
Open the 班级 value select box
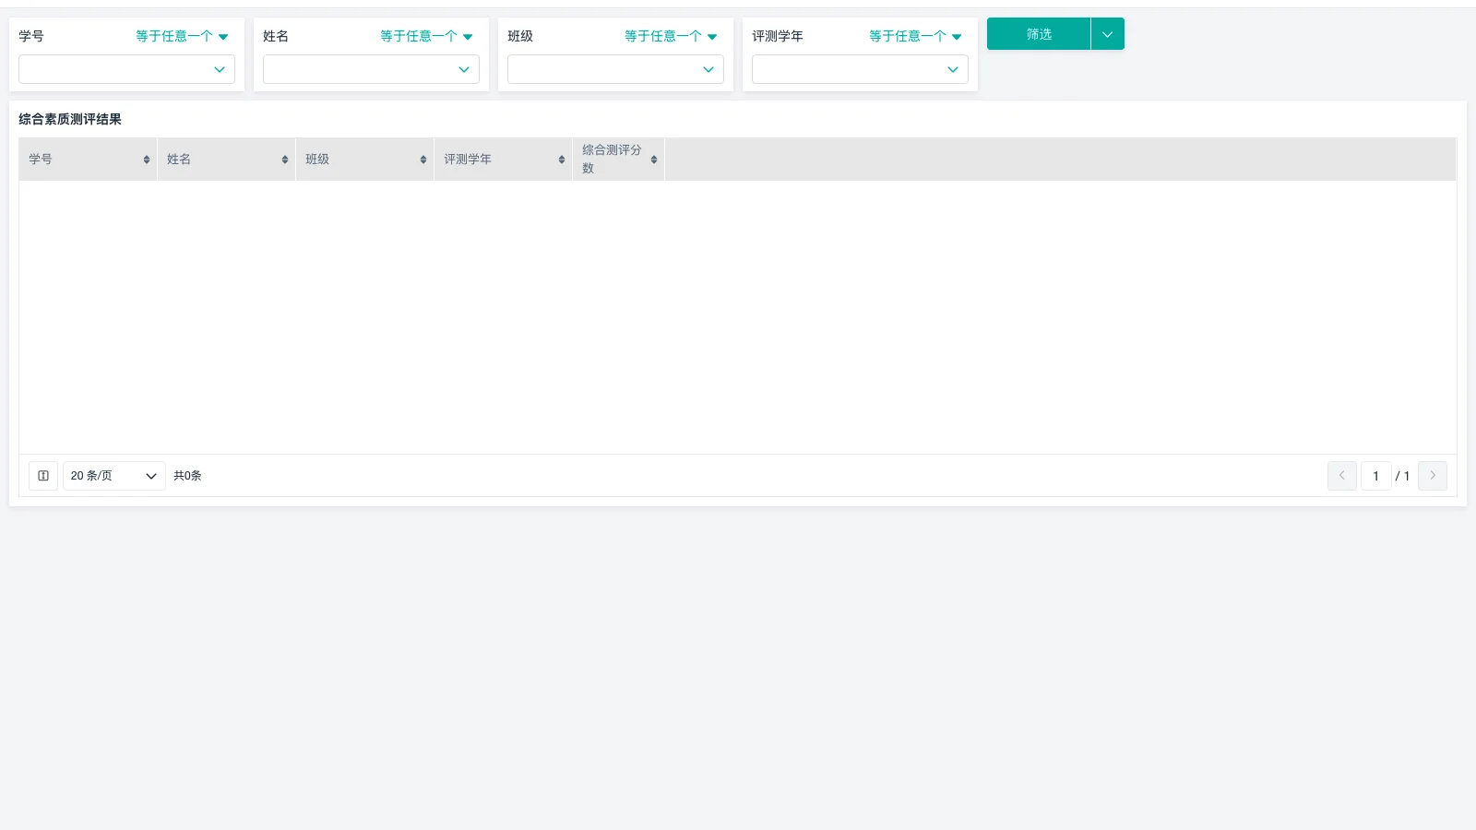pyautogui.click(x=615, y=69)
